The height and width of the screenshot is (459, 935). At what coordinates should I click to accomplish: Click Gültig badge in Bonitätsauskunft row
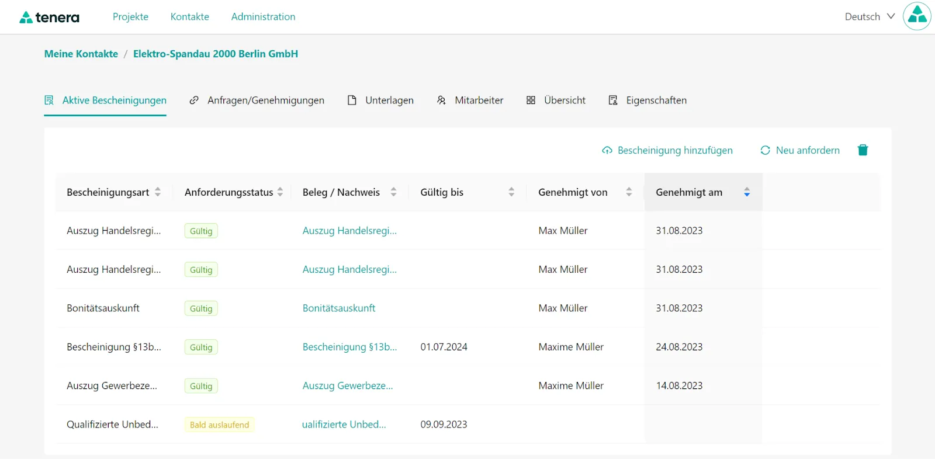201,308
